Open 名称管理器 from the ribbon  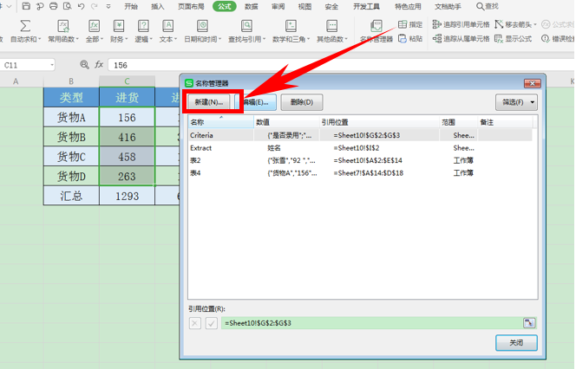coord(376,31)
